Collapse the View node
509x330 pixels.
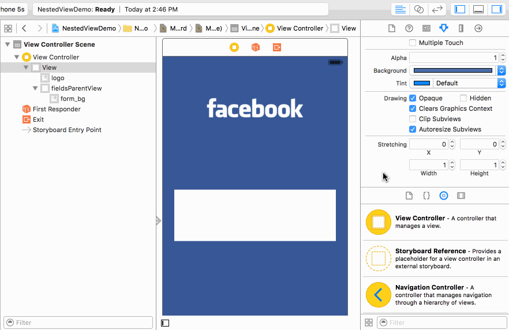click(26, 67)
